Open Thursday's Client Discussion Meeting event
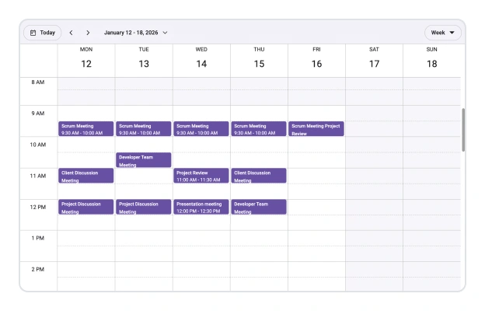 coord(259,176)
